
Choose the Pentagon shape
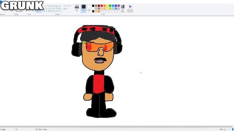(49, 8)
